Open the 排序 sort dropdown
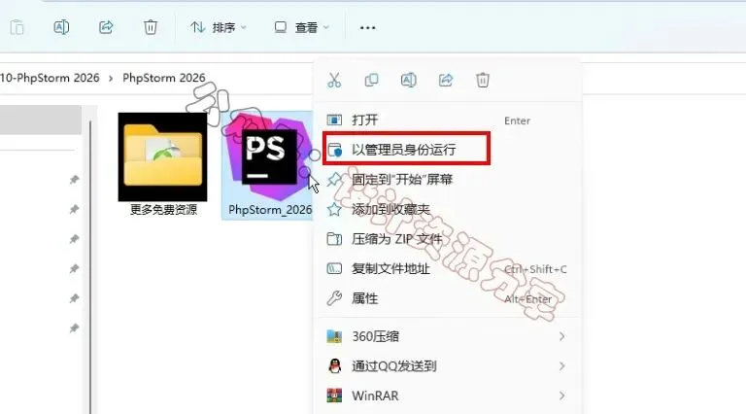This screenshot has height=414, width=746. pos(219,27)
